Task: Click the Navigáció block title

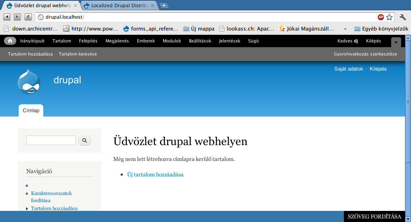Action: (39, 171)
